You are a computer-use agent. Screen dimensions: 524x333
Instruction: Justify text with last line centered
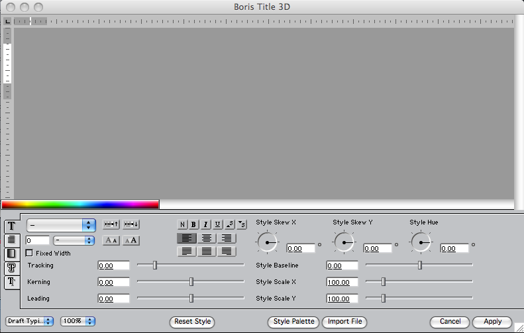(207, 251)
